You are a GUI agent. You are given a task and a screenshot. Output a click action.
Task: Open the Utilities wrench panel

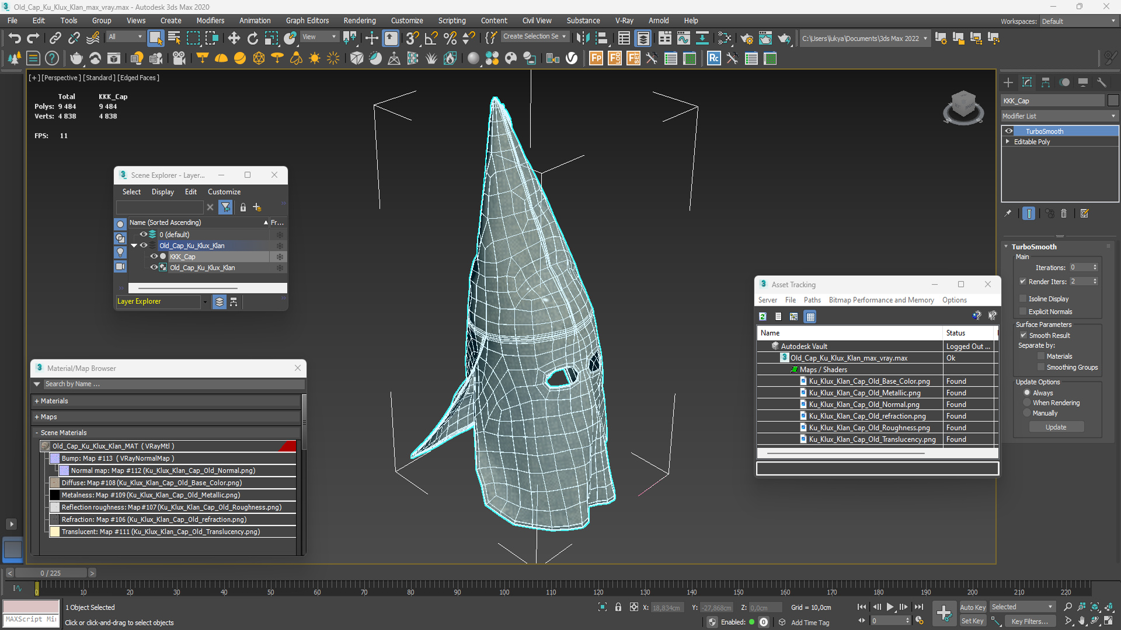pyautogui.click(x=1102, y=82)
